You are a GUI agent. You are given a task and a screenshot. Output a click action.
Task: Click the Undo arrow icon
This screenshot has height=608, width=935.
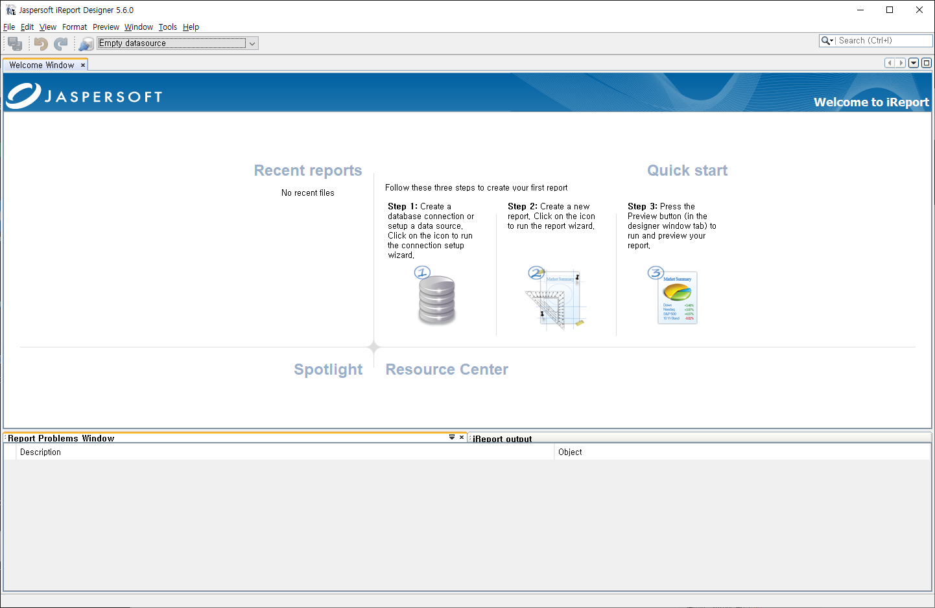(41, 43)
